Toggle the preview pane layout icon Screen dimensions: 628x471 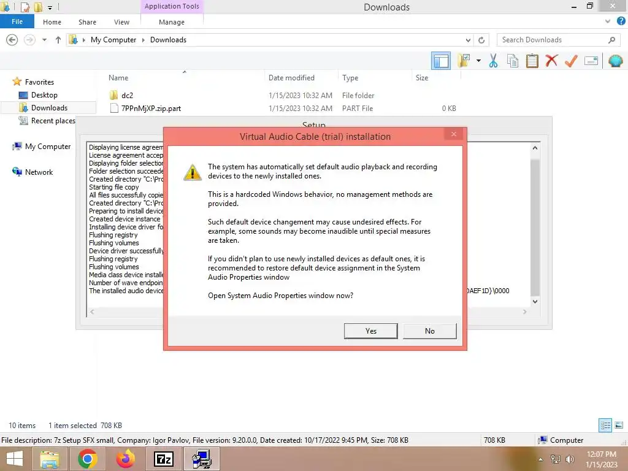click(x=440, y=61)
